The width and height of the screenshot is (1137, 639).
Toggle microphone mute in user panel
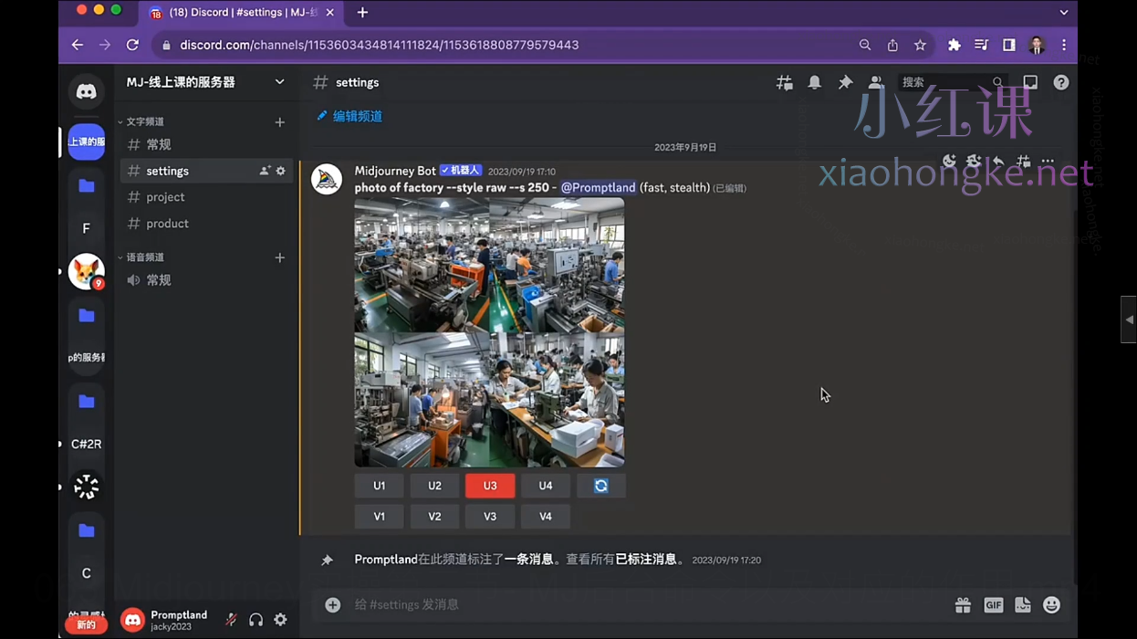(x=232, y=620)
